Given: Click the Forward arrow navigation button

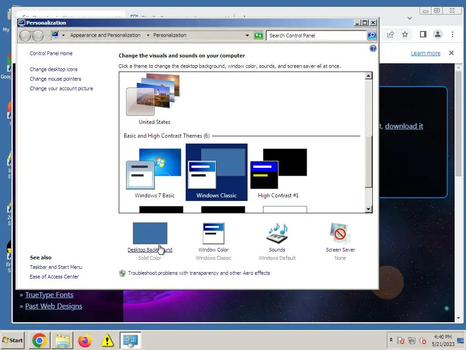Looking at the screenshot, I should pyautogui.click(x=38, y=36).
